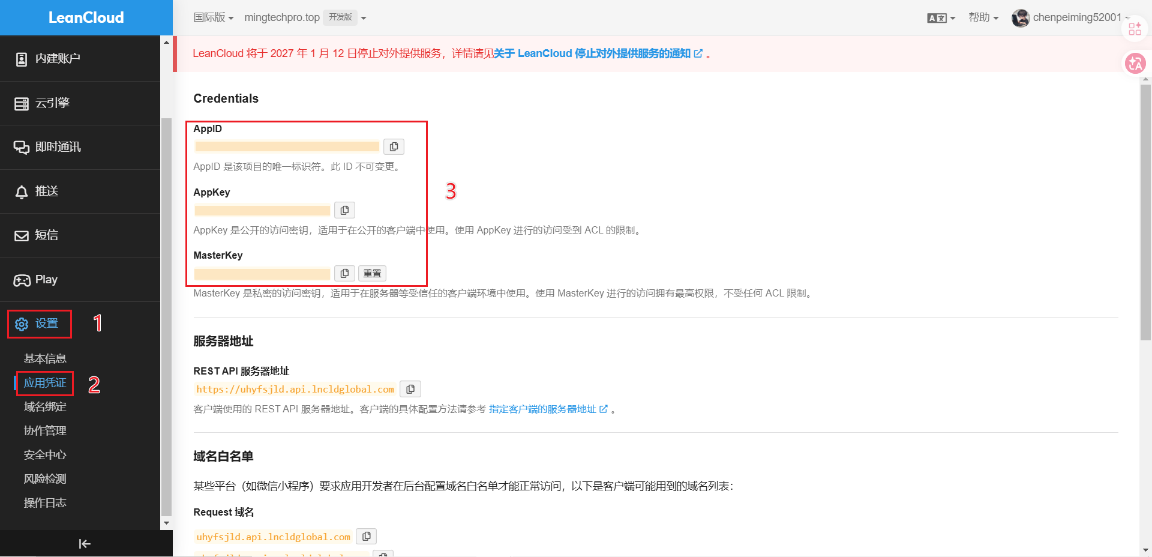Open the 国际版 region dropdown

tap(213, 17)
